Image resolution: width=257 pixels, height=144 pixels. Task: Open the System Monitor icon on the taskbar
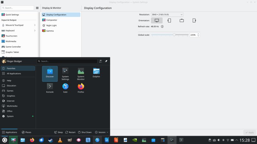[x=144, y=140]
